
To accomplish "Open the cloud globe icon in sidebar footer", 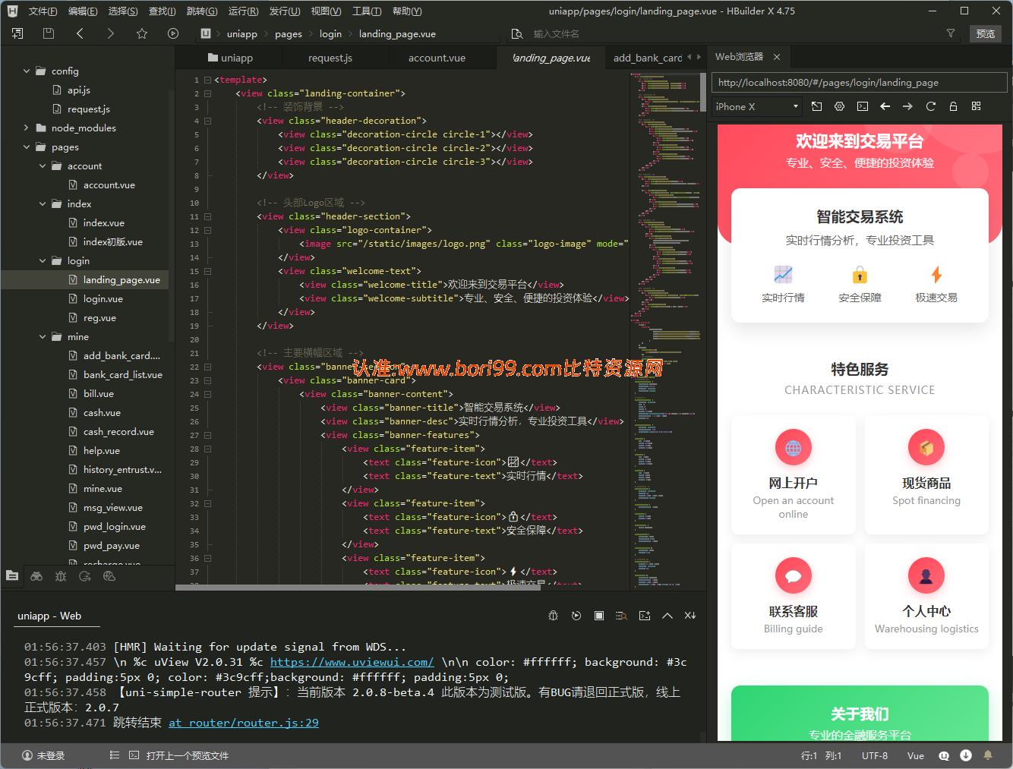I will pyautogui.click(x=109, y=576).
